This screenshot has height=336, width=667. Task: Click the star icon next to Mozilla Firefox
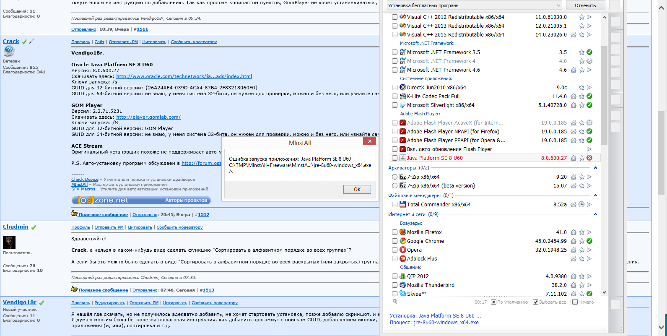pyautogui.click(x=581, y=232)
